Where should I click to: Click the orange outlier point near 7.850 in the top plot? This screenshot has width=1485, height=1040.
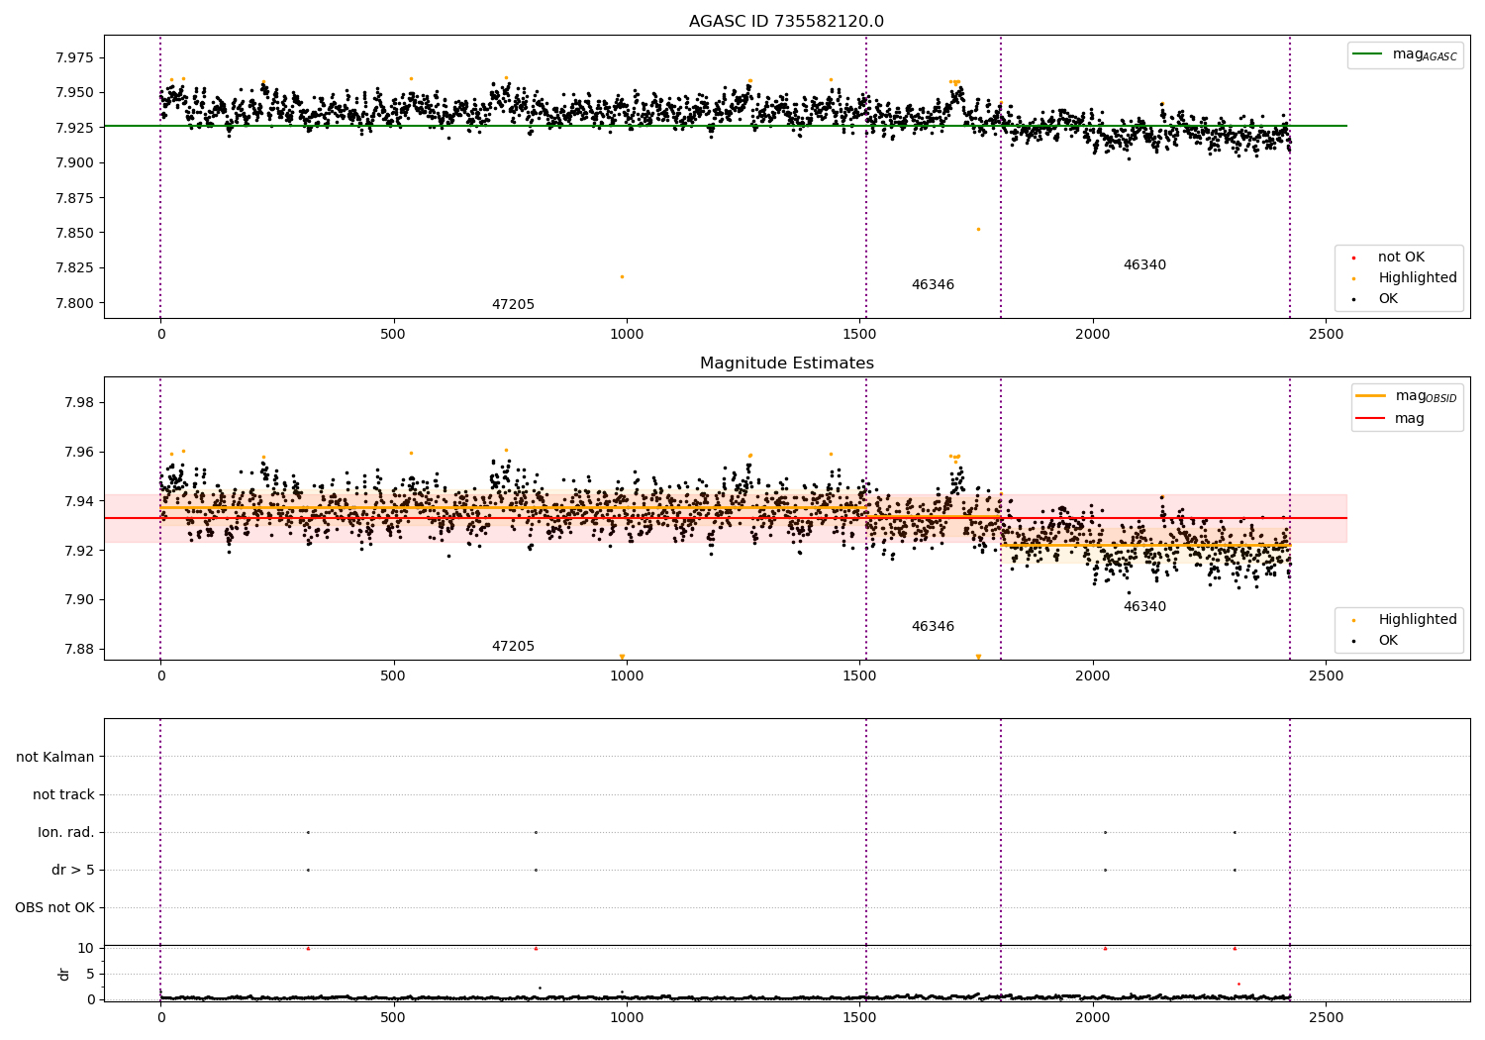tap(978, 230)
